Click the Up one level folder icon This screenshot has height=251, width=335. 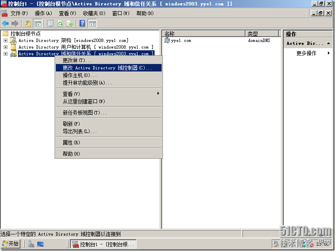point(28,23)
